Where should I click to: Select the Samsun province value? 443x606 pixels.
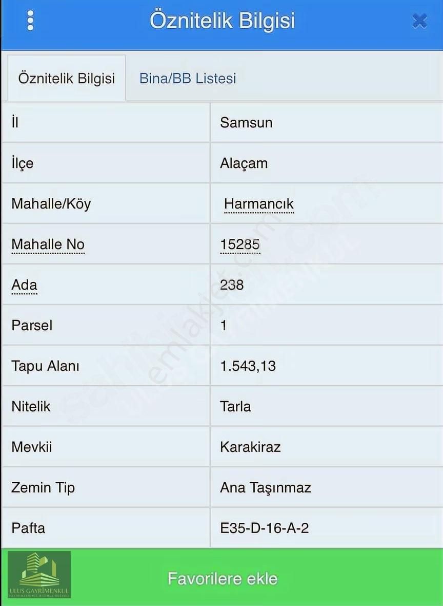click(x=246, y=123)
